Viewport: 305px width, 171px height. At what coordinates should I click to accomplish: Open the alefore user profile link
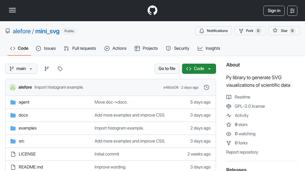(22, 31)
